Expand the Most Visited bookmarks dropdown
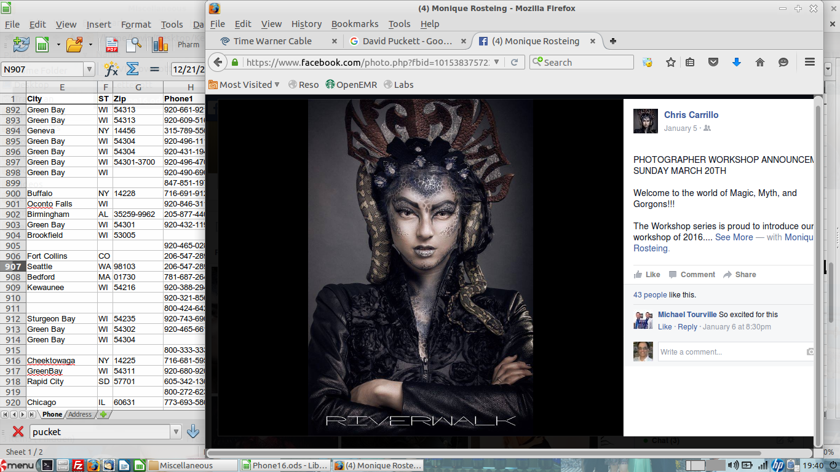This screenshot has width=840, height=472. point(277,85)
